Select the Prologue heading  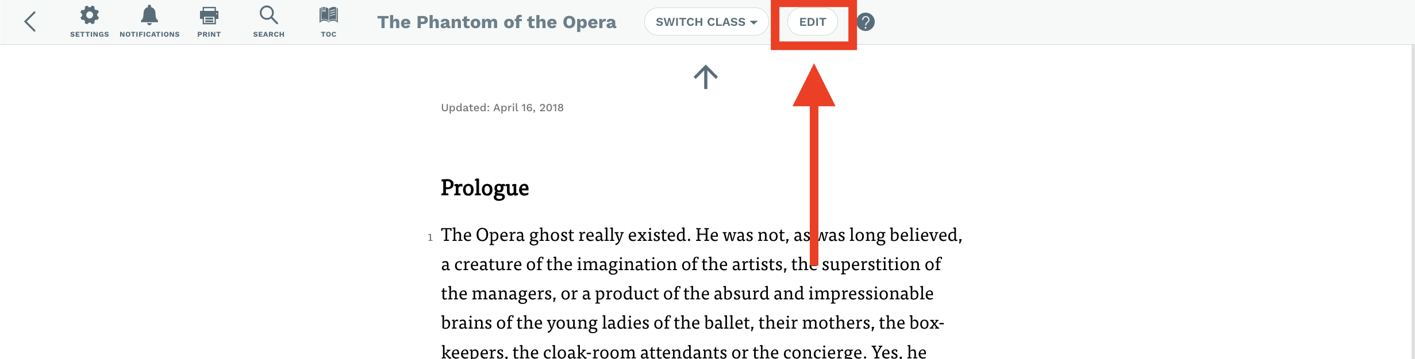[x=485, y=188]
